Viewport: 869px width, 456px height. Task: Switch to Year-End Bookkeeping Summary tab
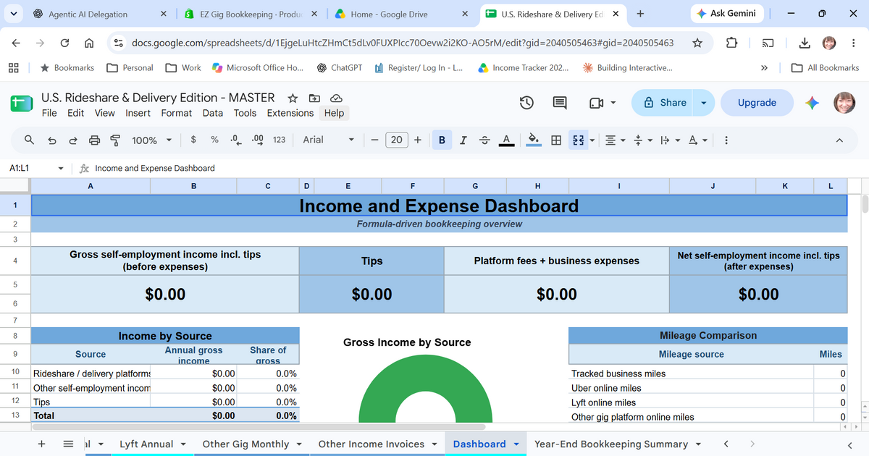[611, 444]
